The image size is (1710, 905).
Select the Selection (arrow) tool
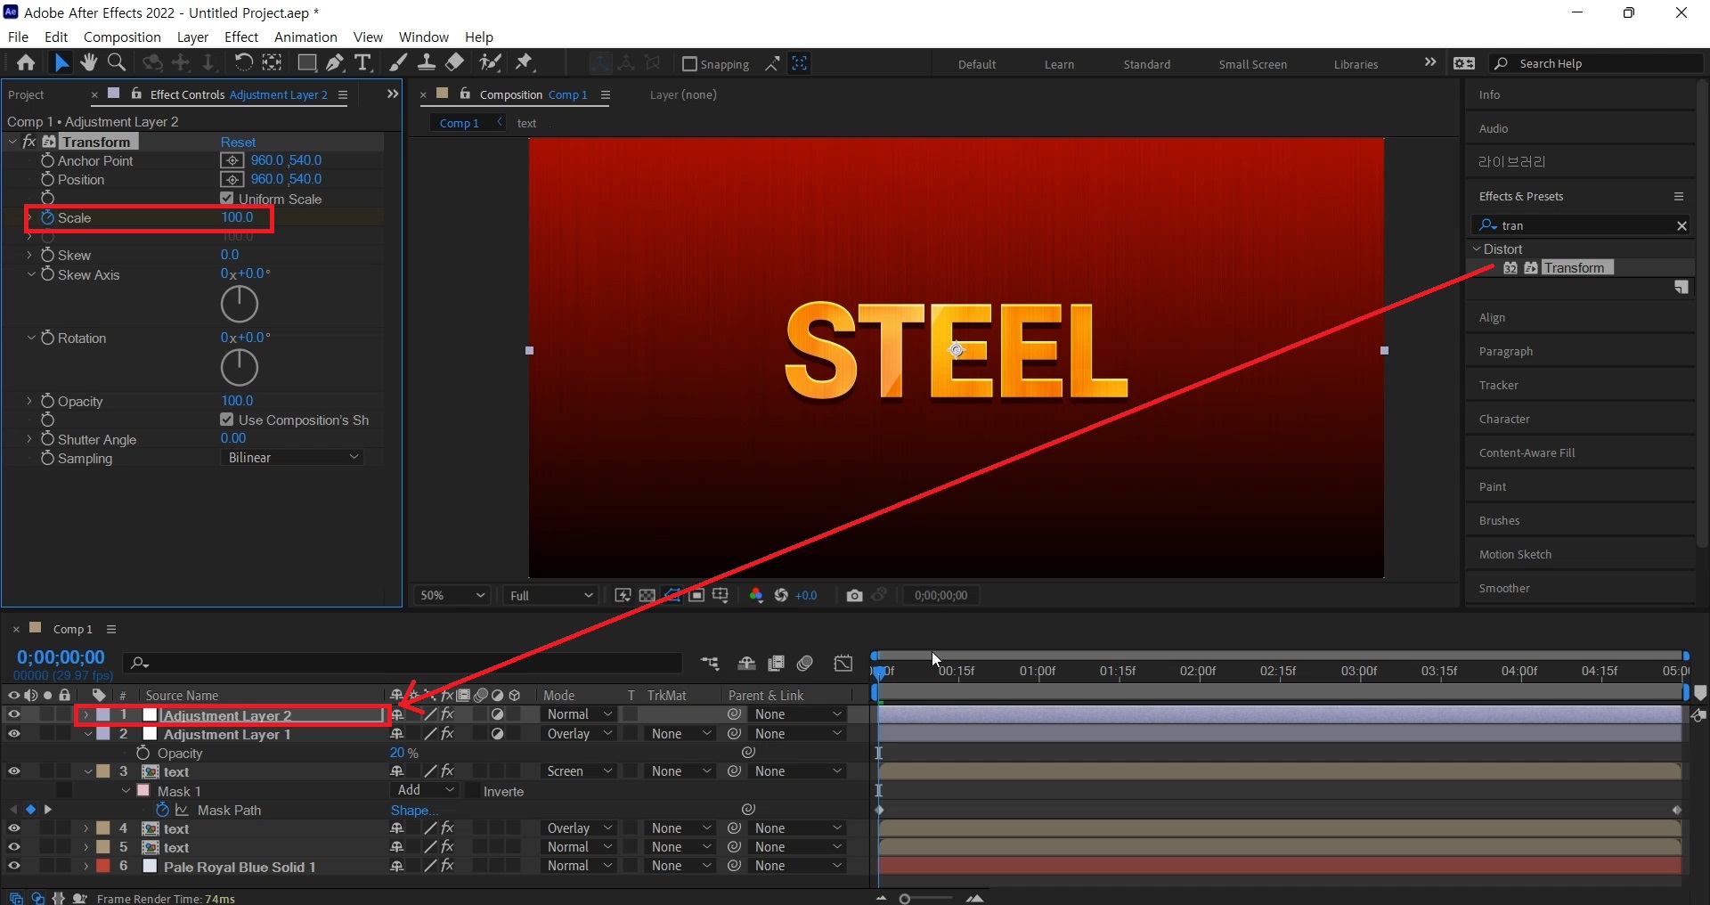(61, 62)
